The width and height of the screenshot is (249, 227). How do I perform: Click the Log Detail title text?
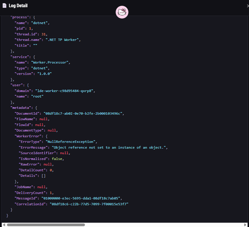(18, 5)
